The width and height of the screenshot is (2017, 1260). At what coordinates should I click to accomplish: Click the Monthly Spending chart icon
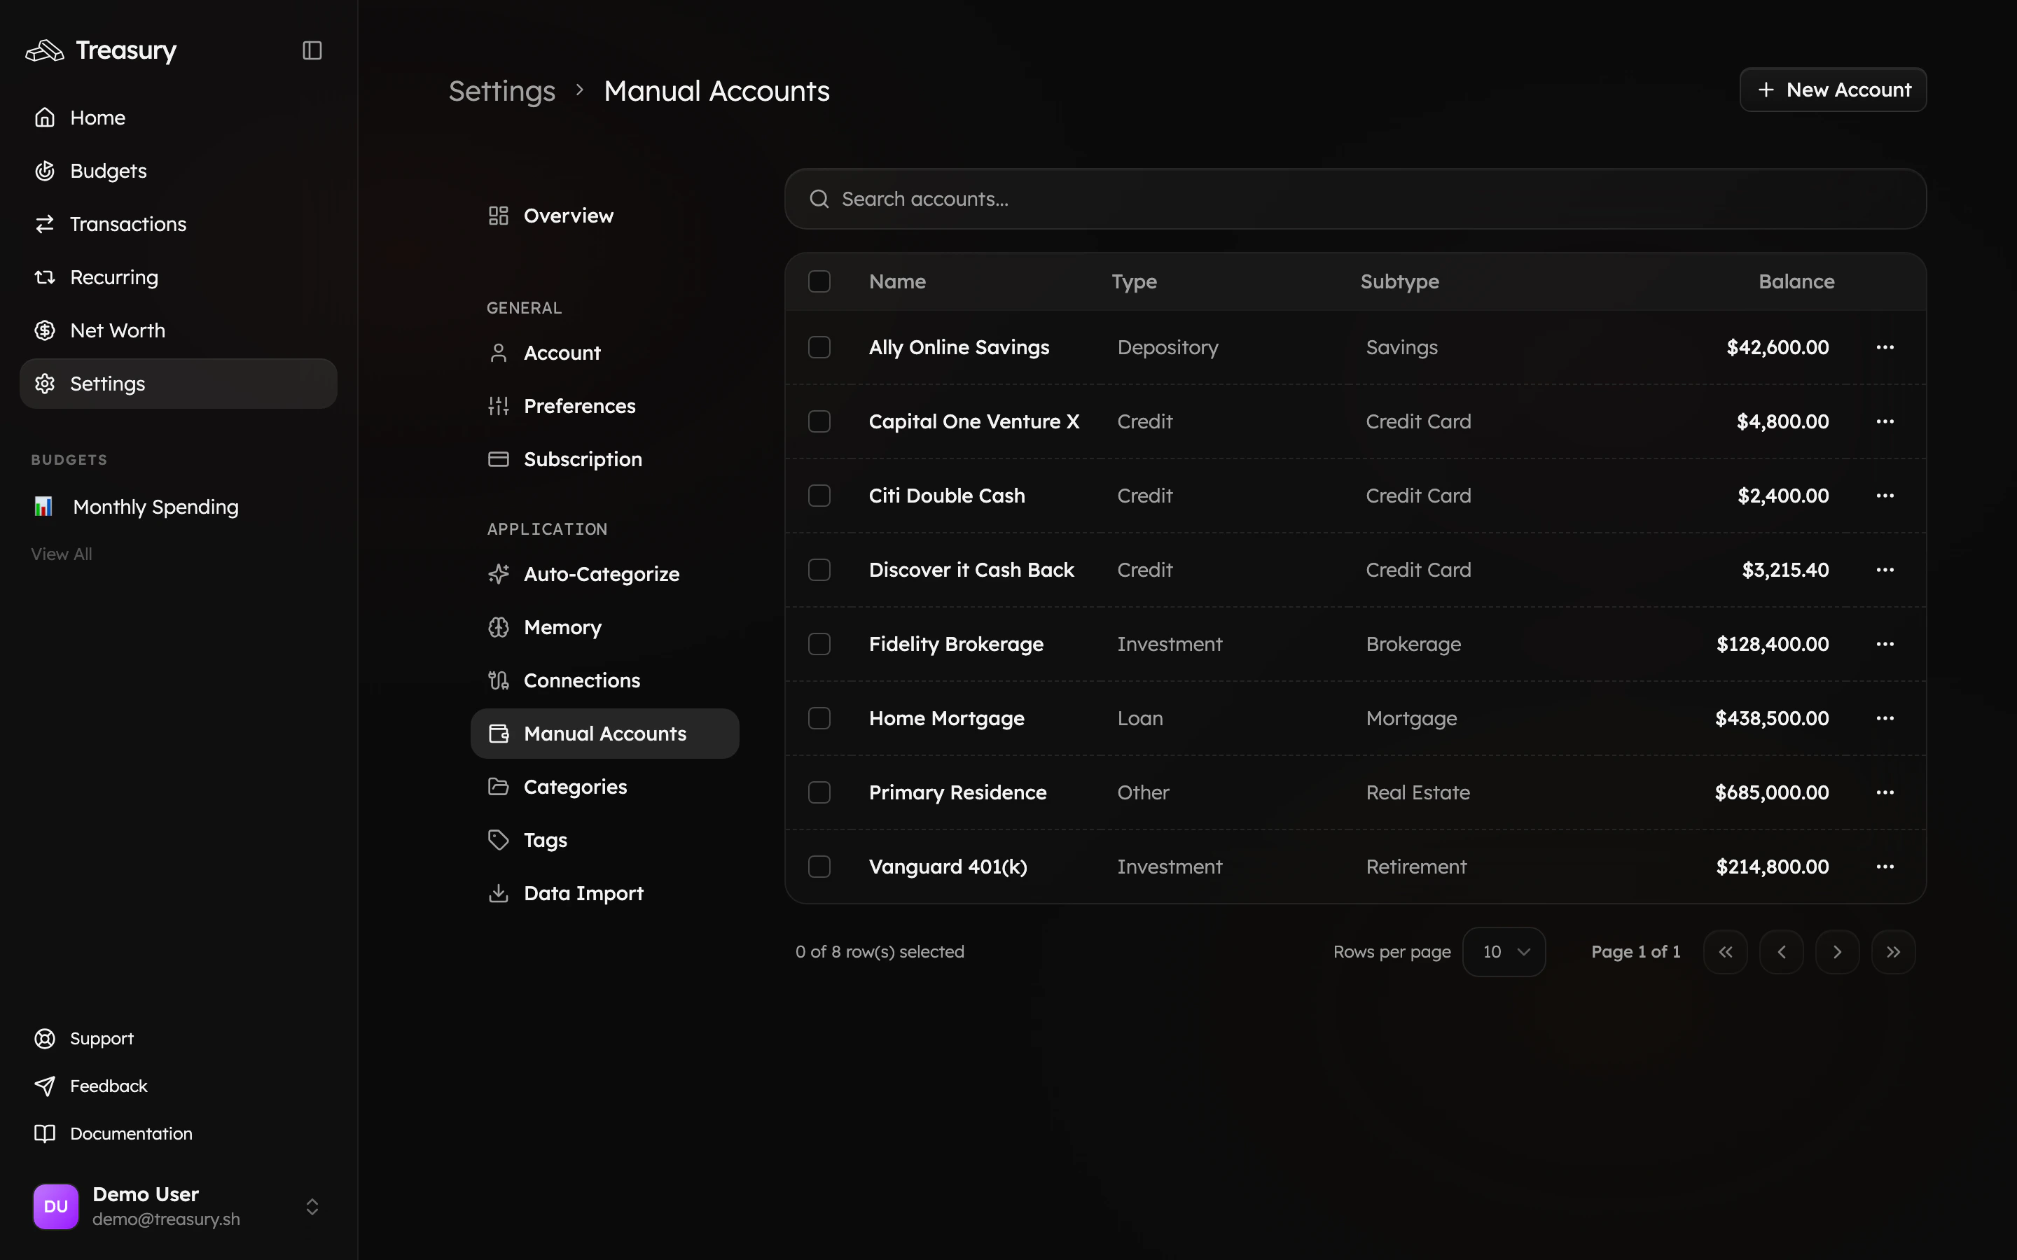(x=43, y=507)
